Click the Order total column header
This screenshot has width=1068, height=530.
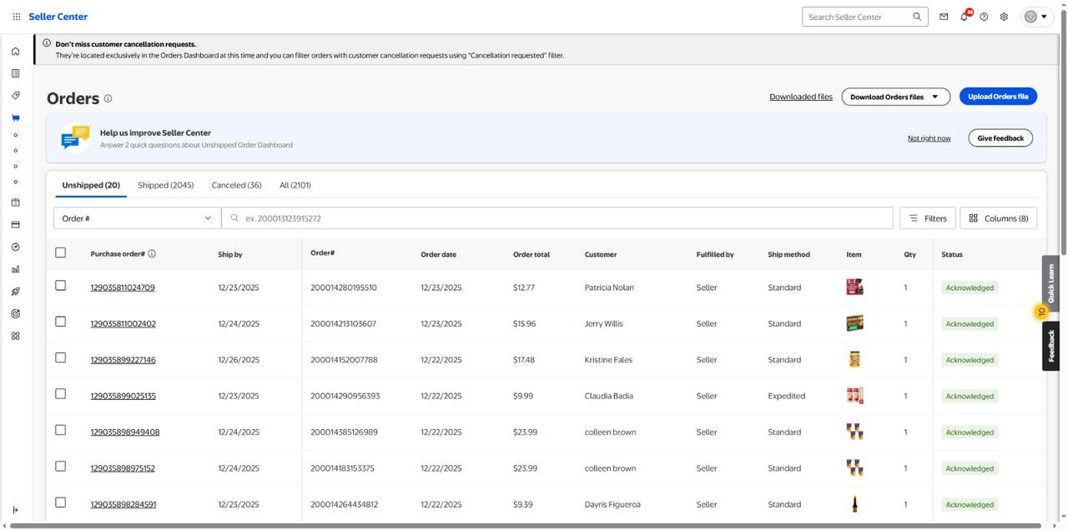click(x=531, y=254)
